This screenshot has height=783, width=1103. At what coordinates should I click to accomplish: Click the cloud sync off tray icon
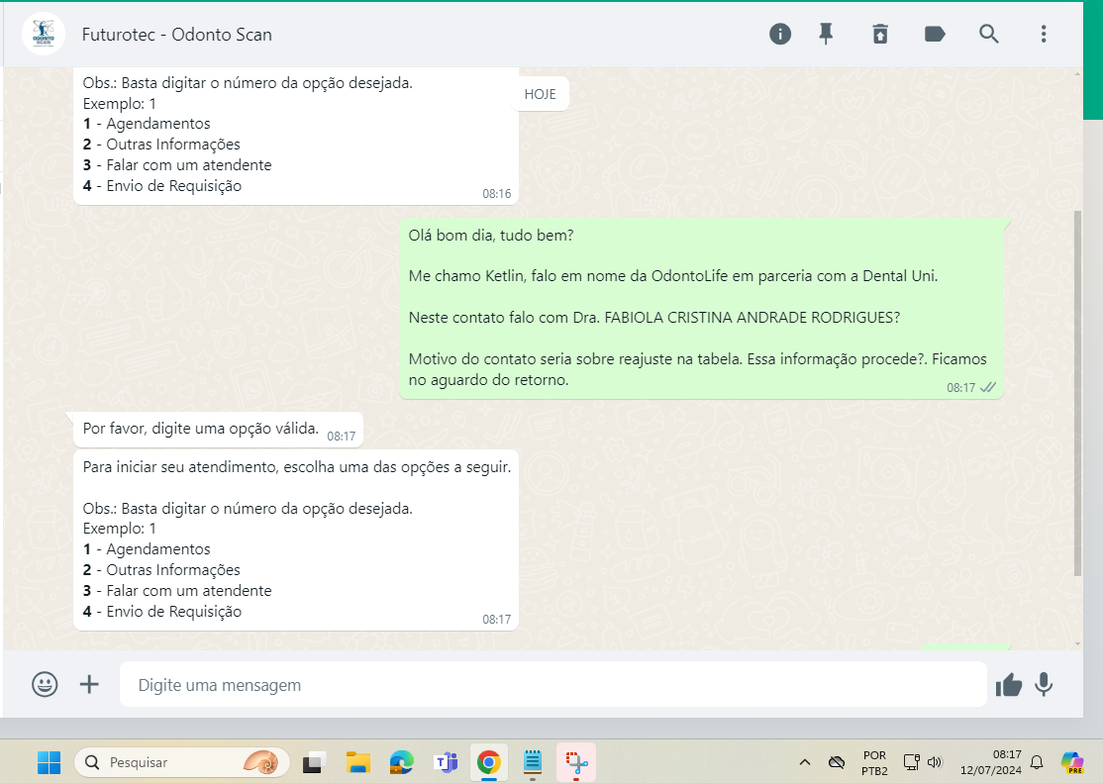pos(836,762)
